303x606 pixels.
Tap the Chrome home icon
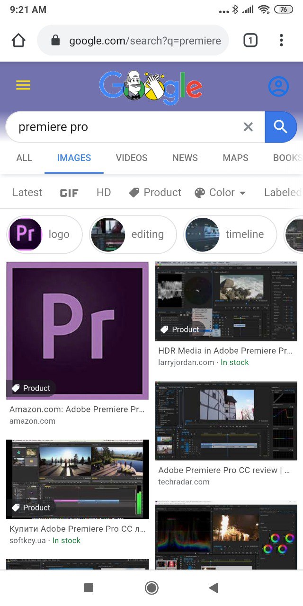18,41
